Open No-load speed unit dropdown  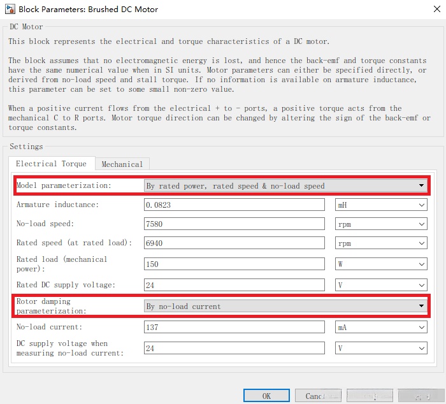(x=381, y=224)
